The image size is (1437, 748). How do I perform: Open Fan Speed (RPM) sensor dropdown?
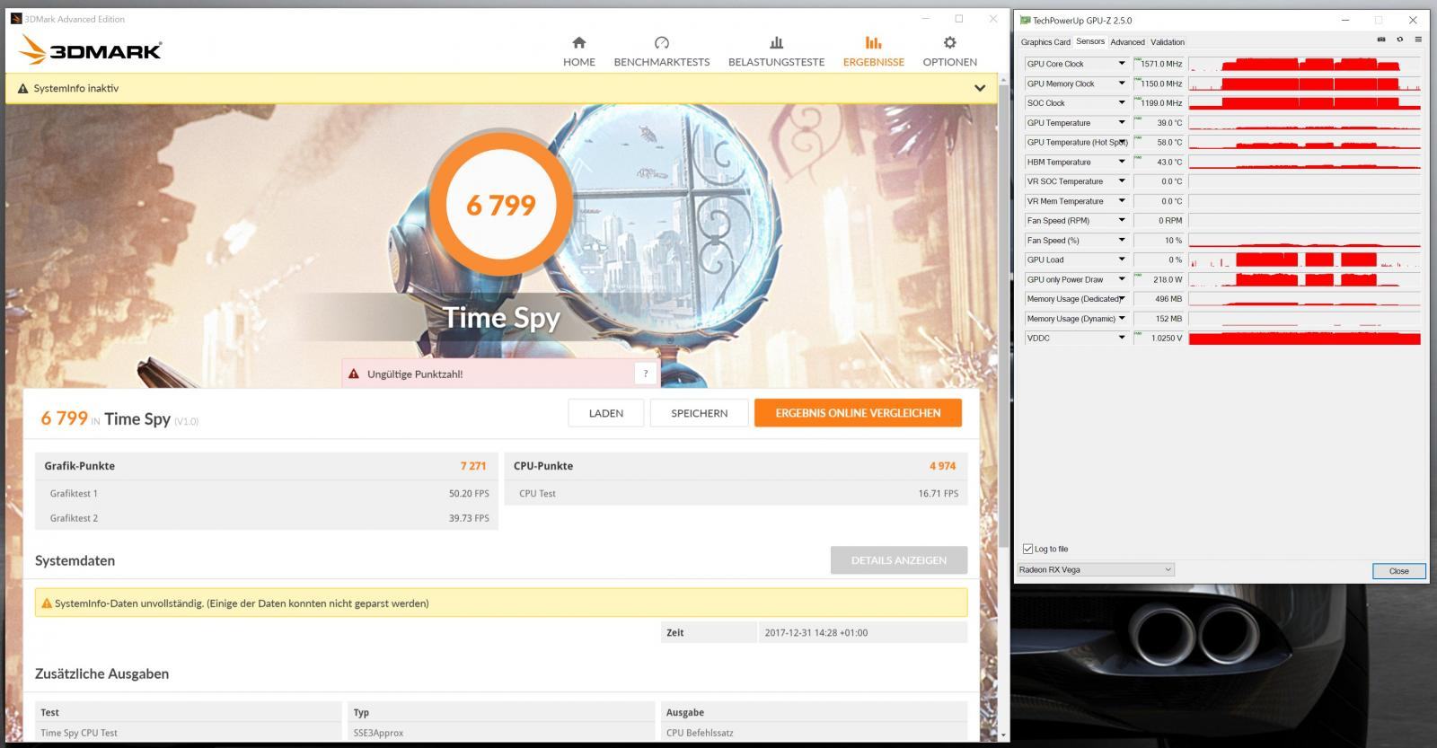(1121, 221)
